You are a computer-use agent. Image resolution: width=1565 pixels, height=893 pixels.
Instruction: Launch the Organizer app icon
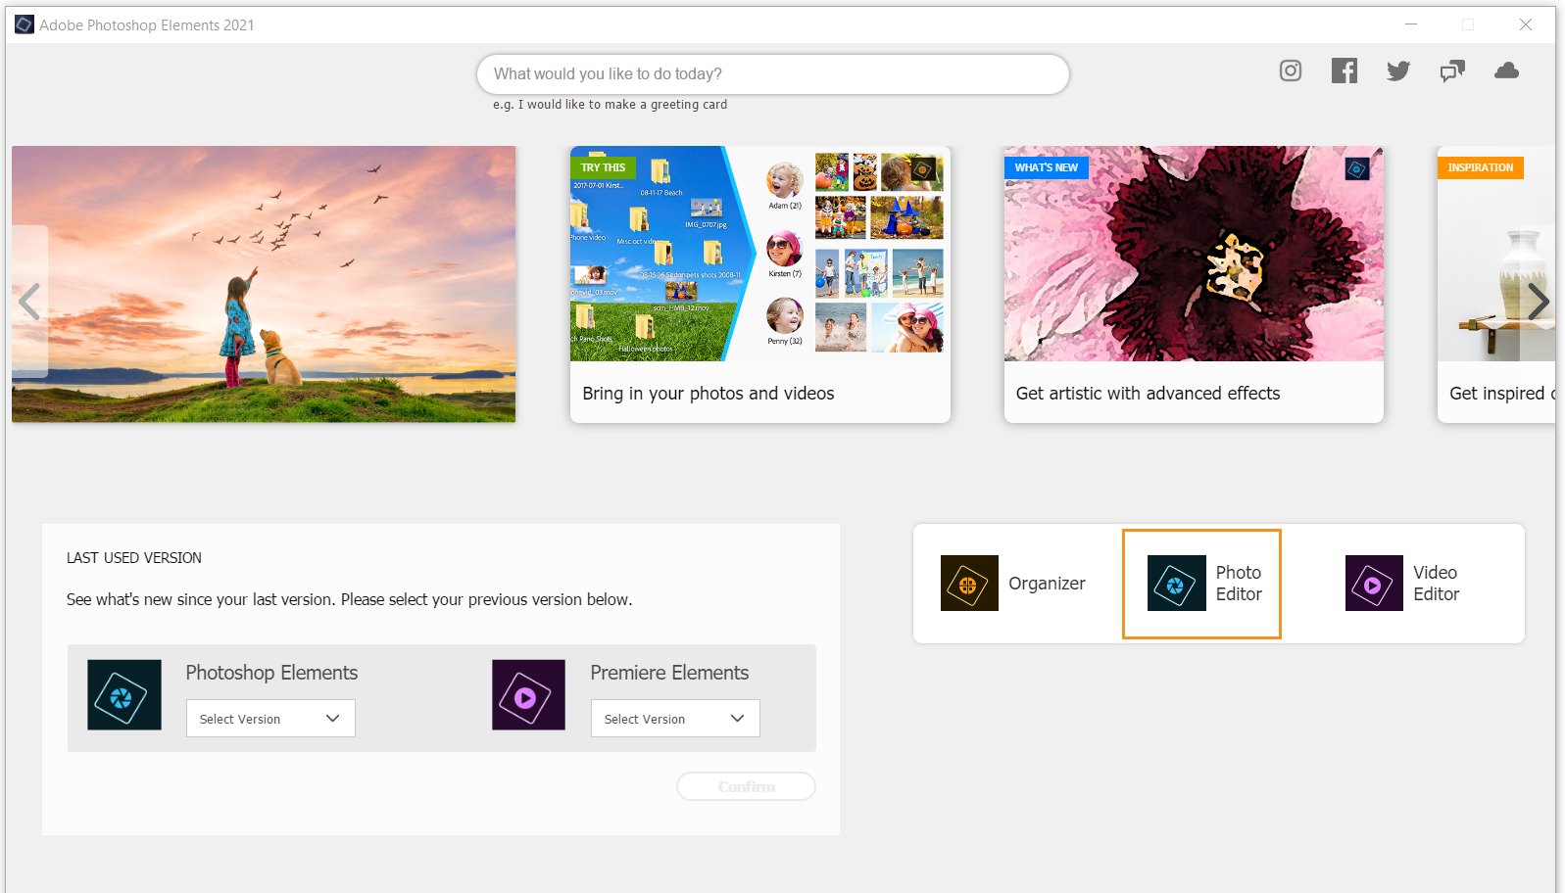coord(969,584)
